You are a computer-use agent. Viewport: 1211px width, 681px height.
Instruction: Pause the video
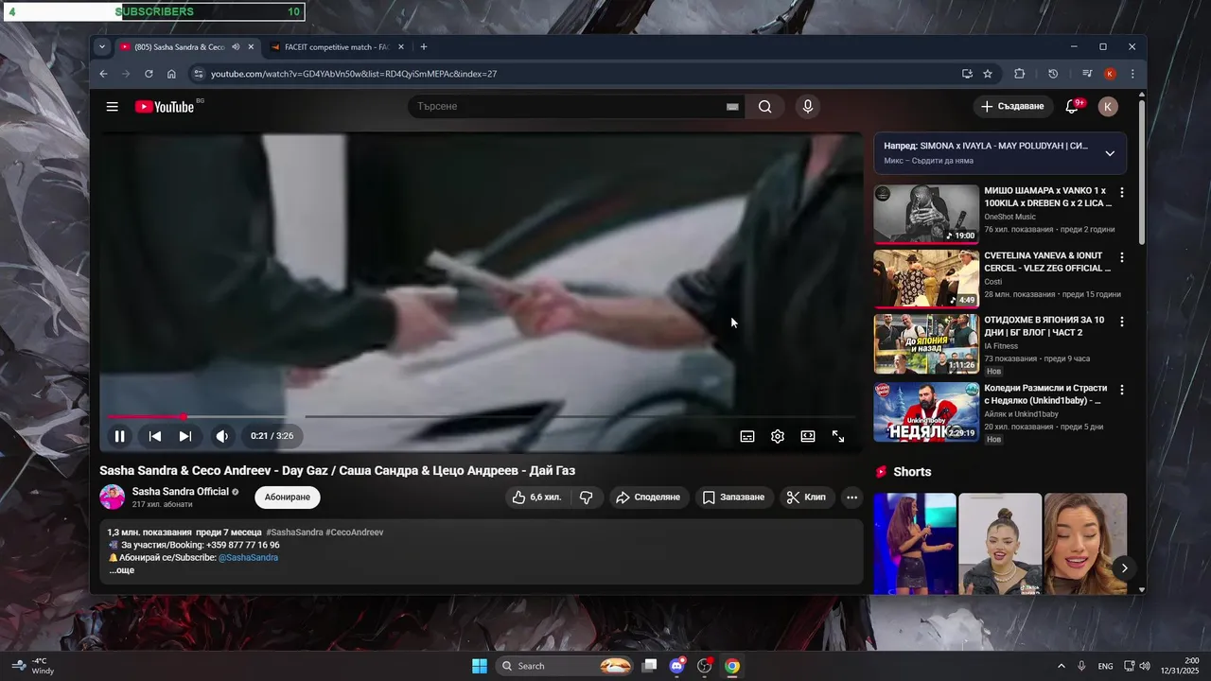click(120, 436)
